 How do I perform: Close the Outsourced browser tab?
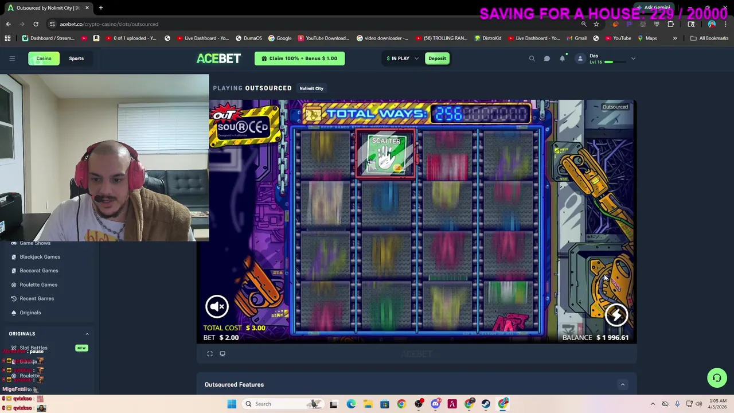coord(87,8)
